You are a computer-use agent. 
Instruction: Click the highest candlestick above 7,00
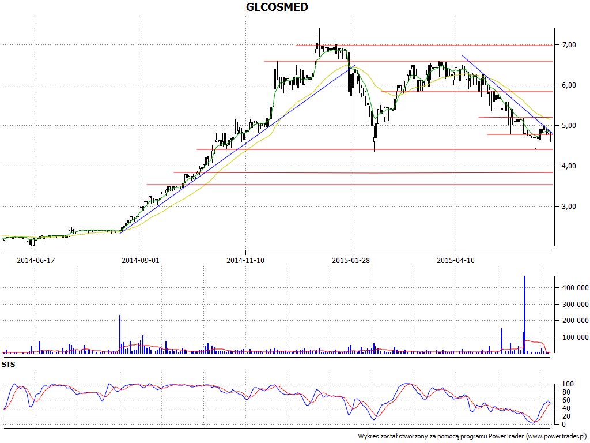[x=319, y=42]
